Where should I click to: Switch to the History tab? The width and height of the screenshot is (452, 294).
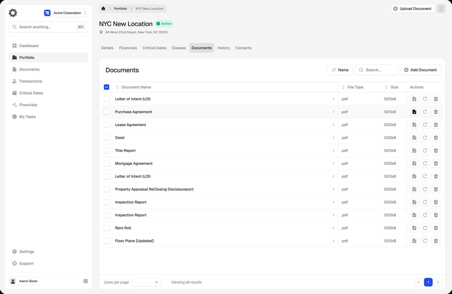point(223,48)
